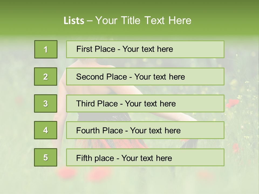Select the number 2 green square
This screenshot has width=259, height=194.
pos(46,77)
